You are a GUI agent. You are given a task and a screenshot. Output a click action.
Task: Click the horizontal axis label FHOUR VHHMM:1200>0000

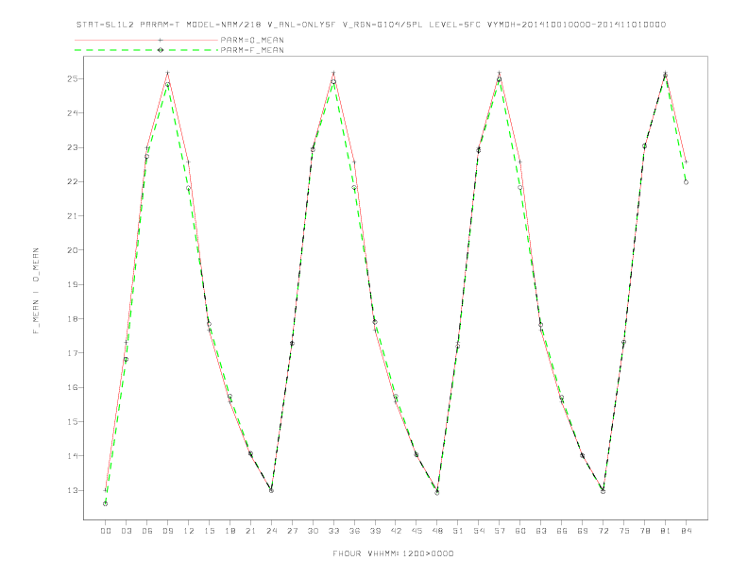pos(393,553)
